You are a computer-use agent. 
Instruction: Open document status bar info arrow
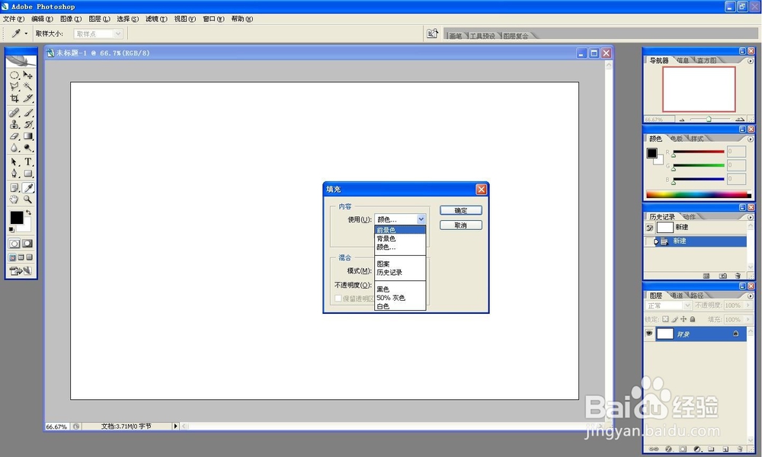(175, 426)
